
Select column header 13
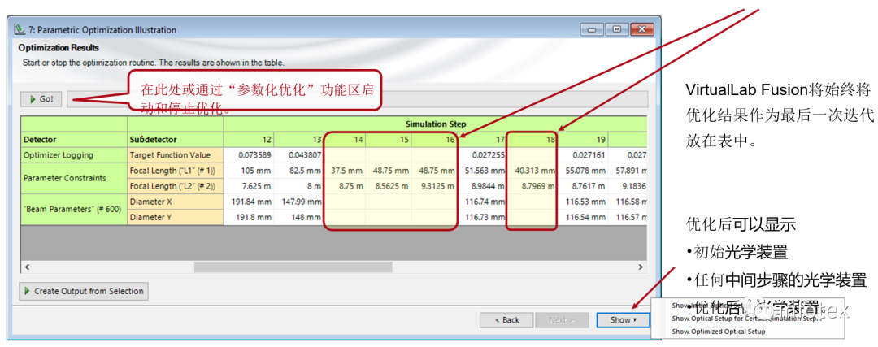(x=298, y=139)
